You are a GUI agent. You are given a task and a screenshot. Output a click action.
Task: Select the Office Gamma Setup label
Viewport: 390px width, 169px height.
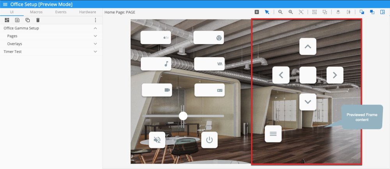click(21, 28)
